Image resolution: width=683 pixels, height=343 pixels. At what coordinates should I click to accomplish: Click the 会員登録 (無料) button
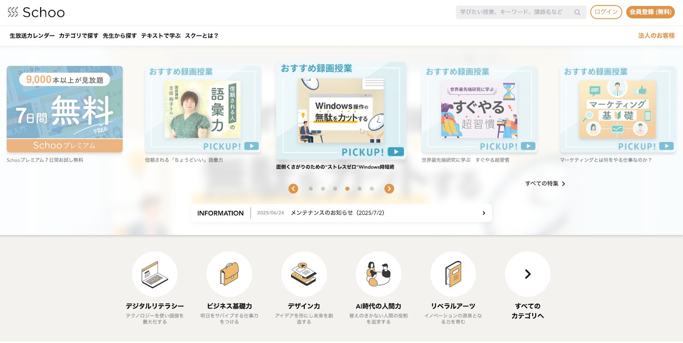coord(651,12)
